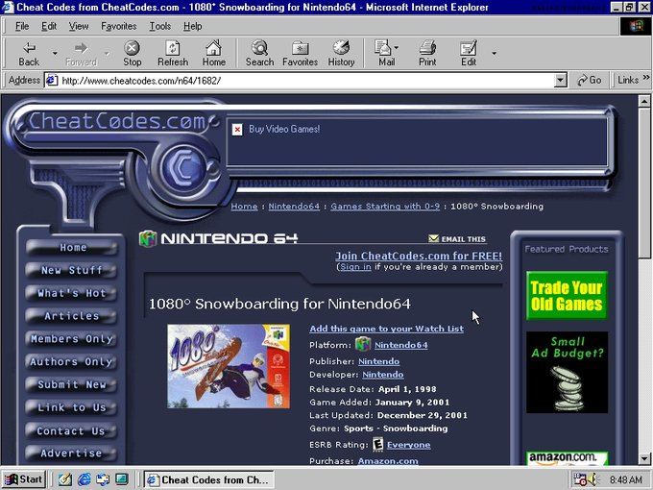
Task: Click the Sign in link
Action: coord(355,267)
